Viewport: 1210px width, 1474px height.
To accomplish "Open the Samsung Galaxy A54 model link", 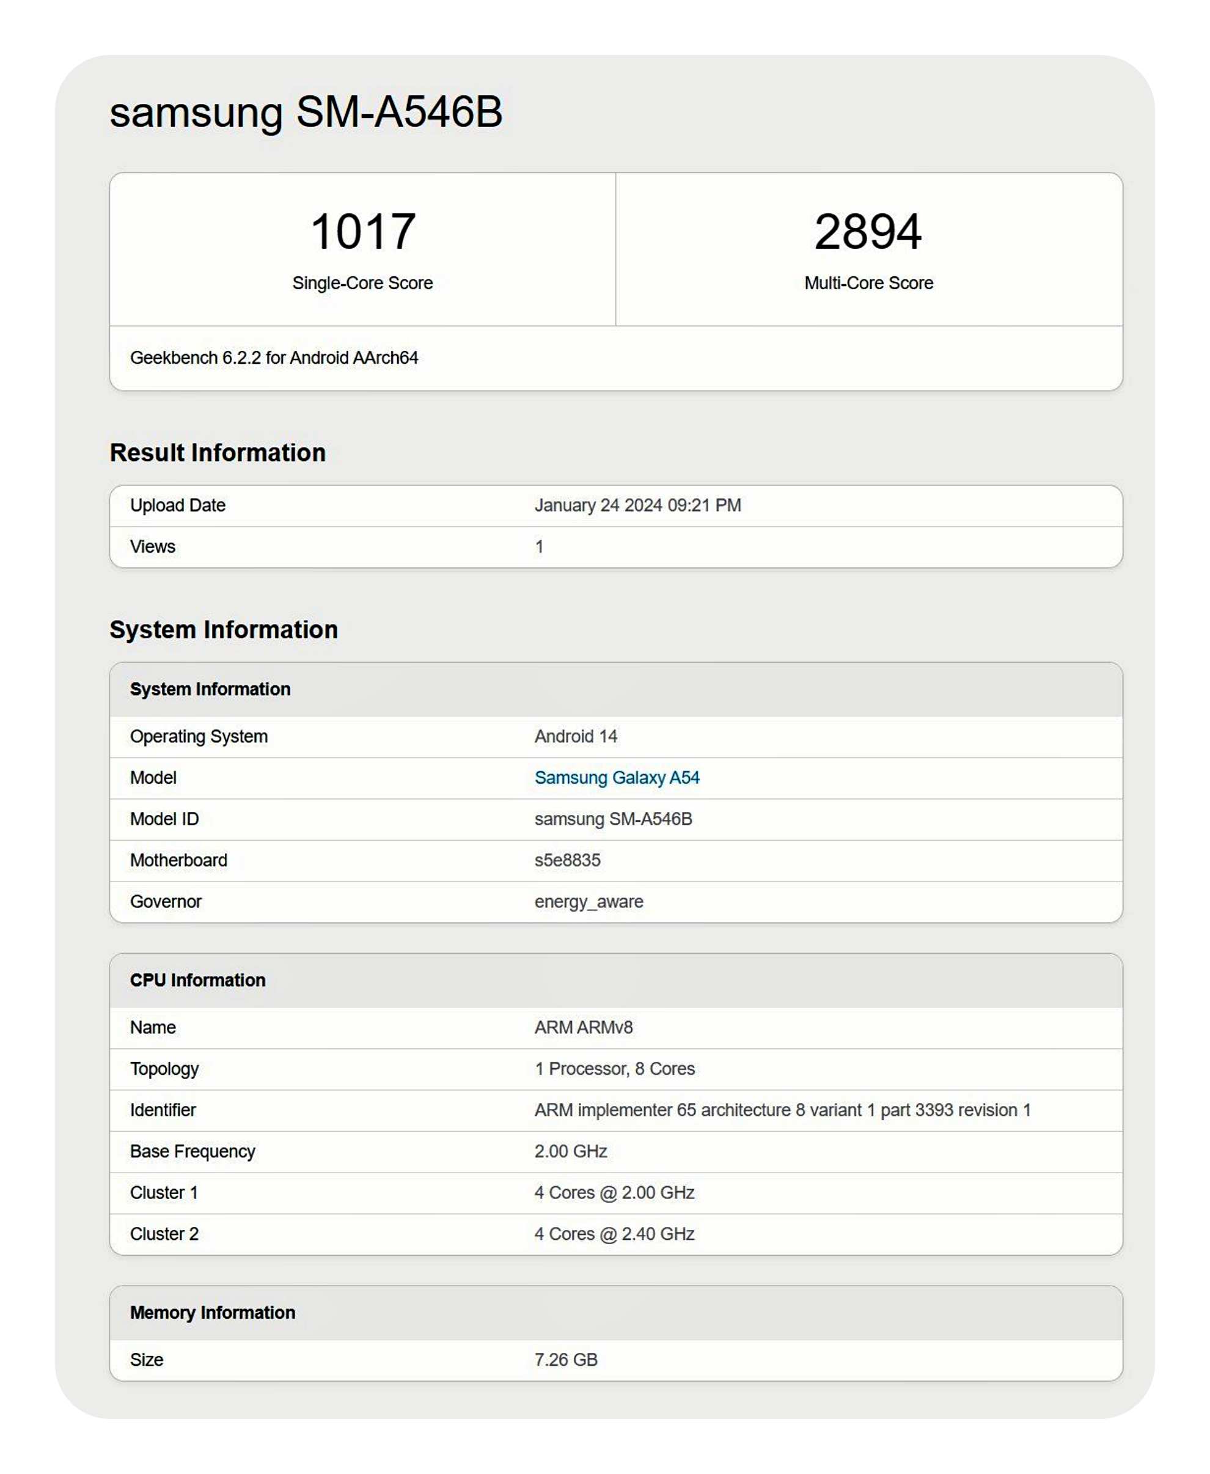I will pos(616,778).
